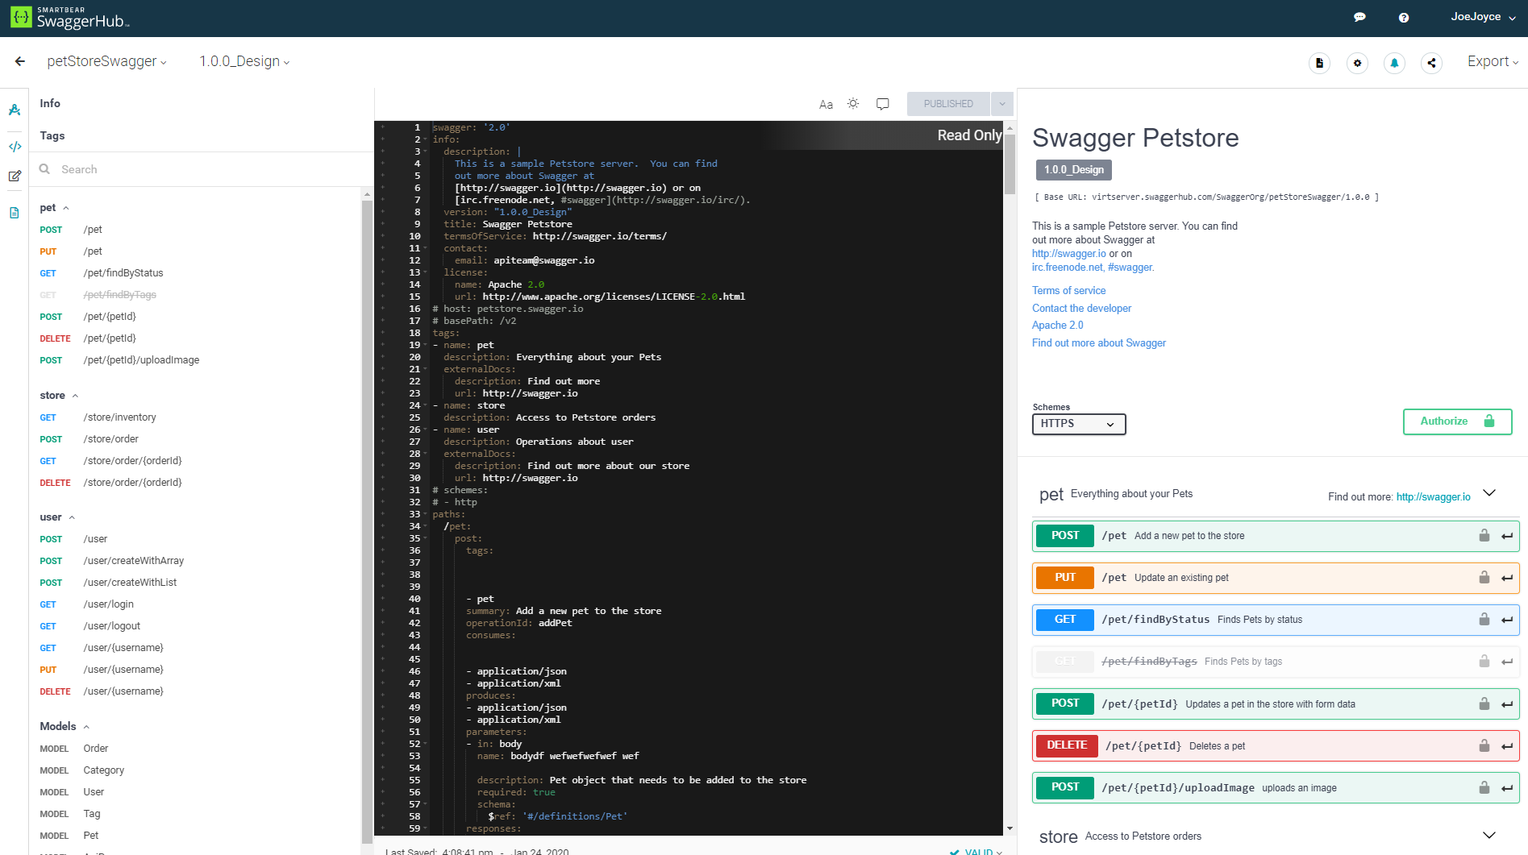Click the Aa font size icon
Viewport: 1528px width, 855px height.
click(x=825, y=103)
